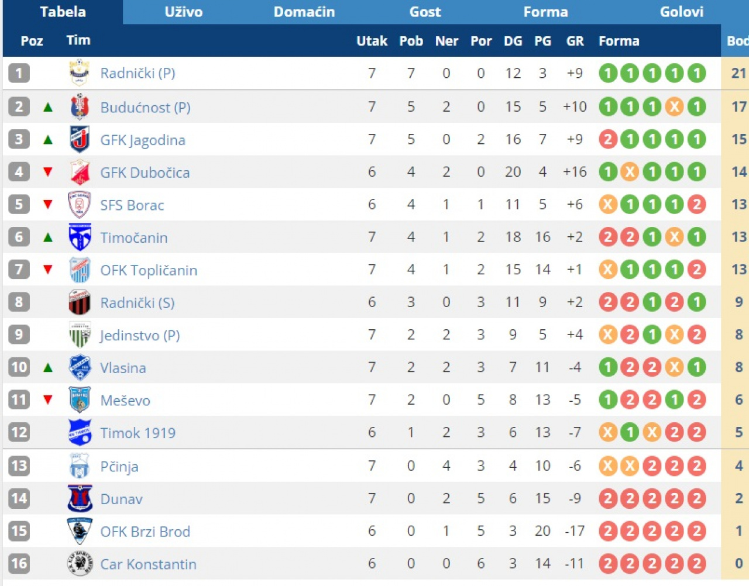Select the Gost tab
Image resolution: width=749 pixels, height=586 pixels.
point(425,12)
